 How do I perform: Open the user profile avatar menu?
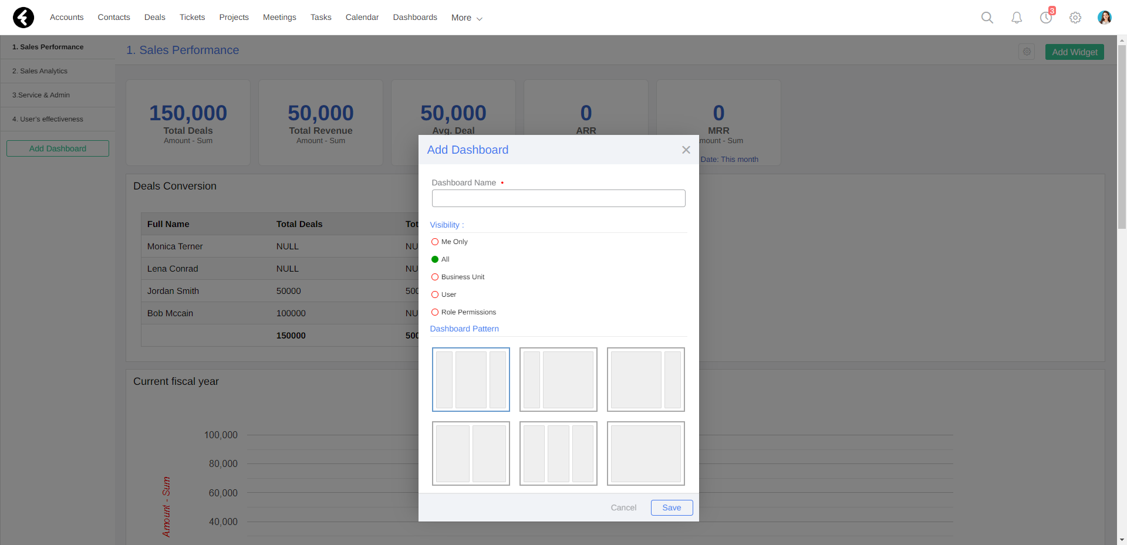(x=1104, y=18)
